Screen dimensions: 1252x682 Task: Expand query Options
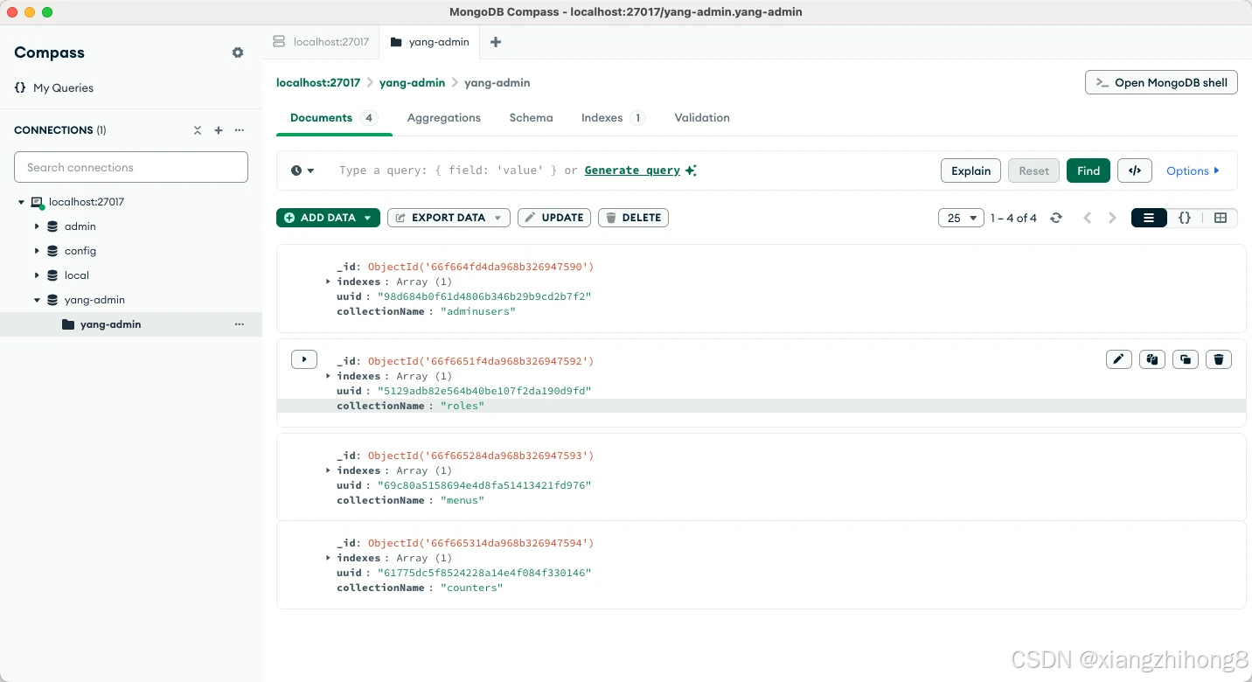[x=1193, y=170]
